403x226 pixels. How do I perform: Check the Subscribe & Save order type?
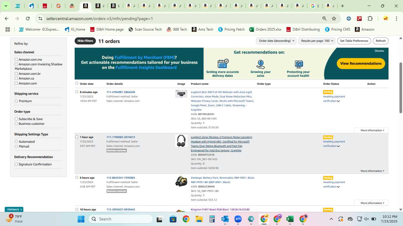16,119
